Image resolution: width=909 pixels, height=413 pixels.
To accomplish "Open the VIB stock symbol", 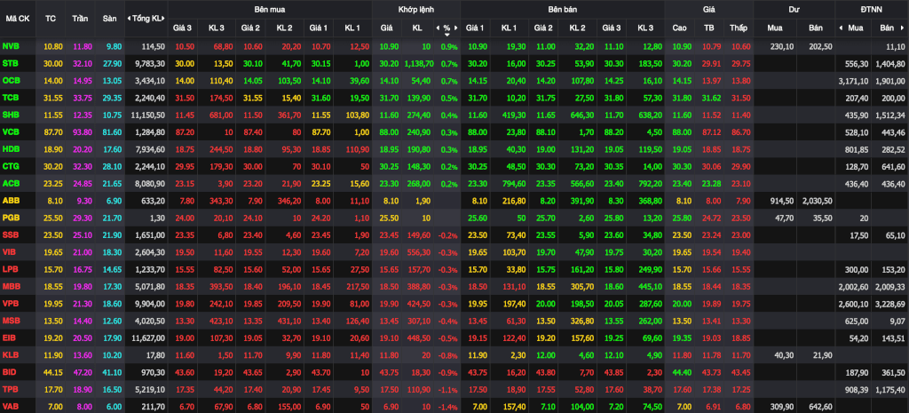I will 9,253.
